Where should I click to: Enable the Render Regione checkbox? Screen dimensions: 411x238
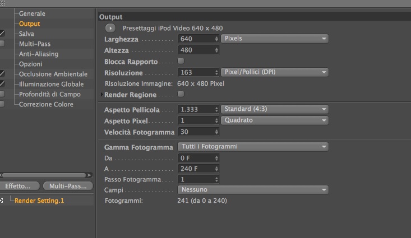click(181, 94)
